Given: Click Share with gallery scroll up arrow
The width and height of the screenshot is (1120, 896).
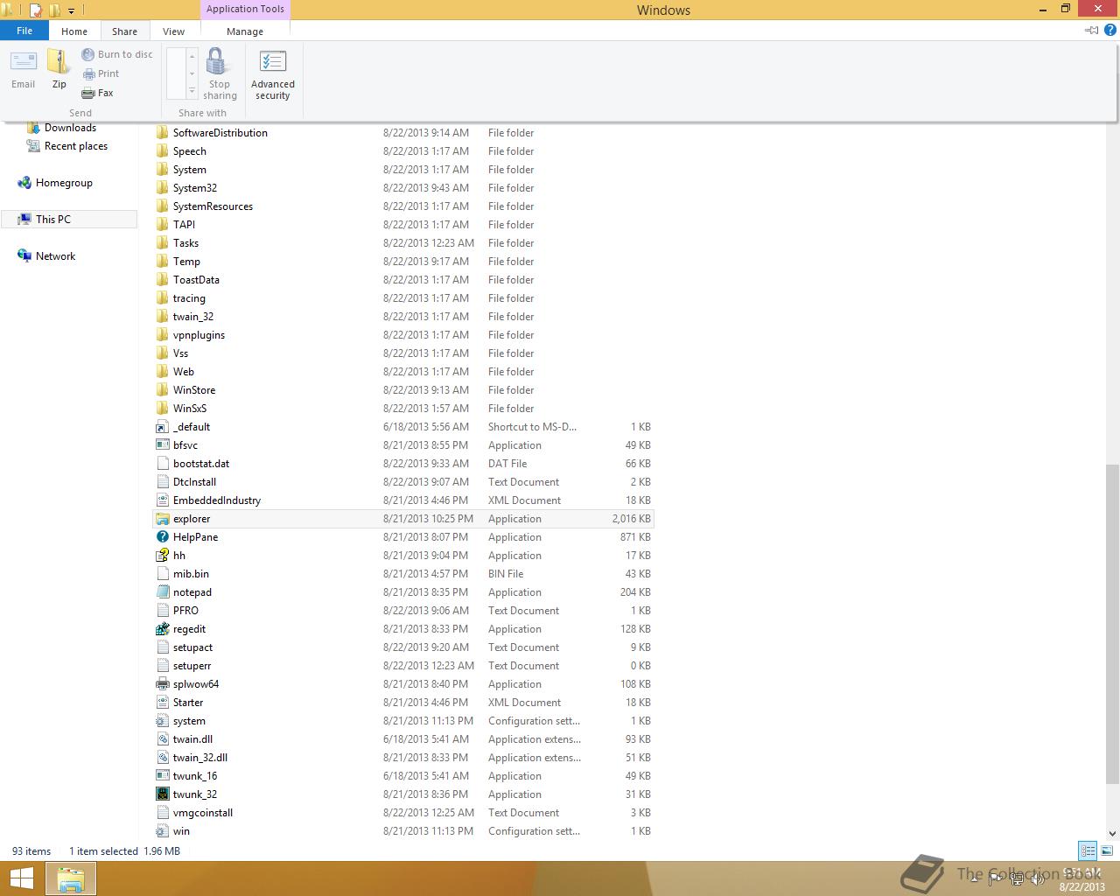Looking at the screenshot, I should click(192, 55).
